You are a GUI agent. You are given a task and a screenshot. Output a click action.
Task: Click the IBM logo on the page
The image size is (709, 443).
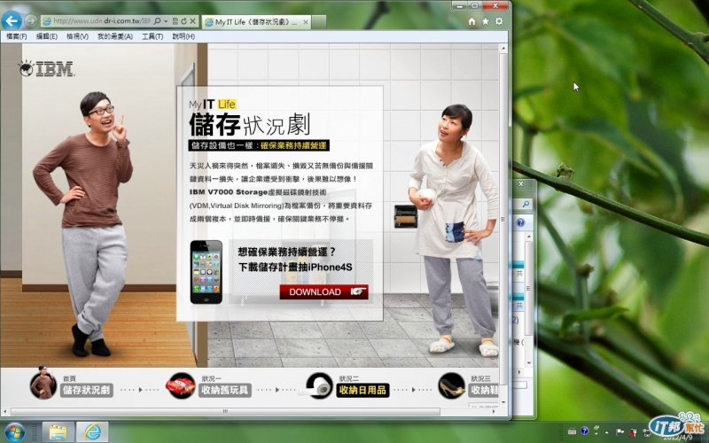(x=47, y=69)
